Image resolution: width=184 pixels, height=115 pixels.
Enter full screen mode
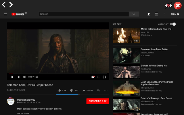[x=104, y=77]
